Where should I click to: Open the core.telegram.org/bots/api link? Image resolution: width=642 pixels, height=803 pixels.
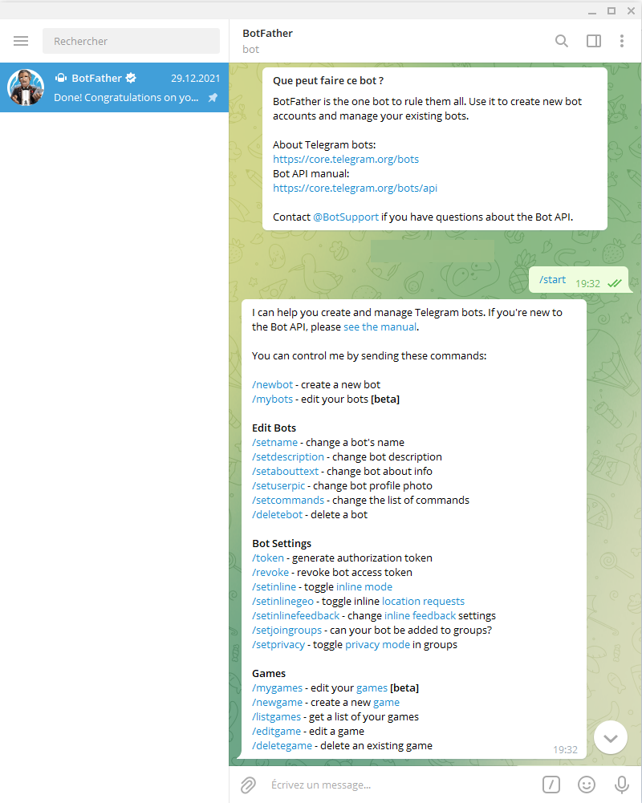355,189
